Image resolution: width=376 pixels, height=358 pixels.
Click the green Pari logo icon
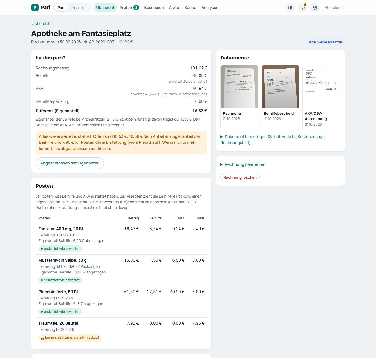[35, 8]
